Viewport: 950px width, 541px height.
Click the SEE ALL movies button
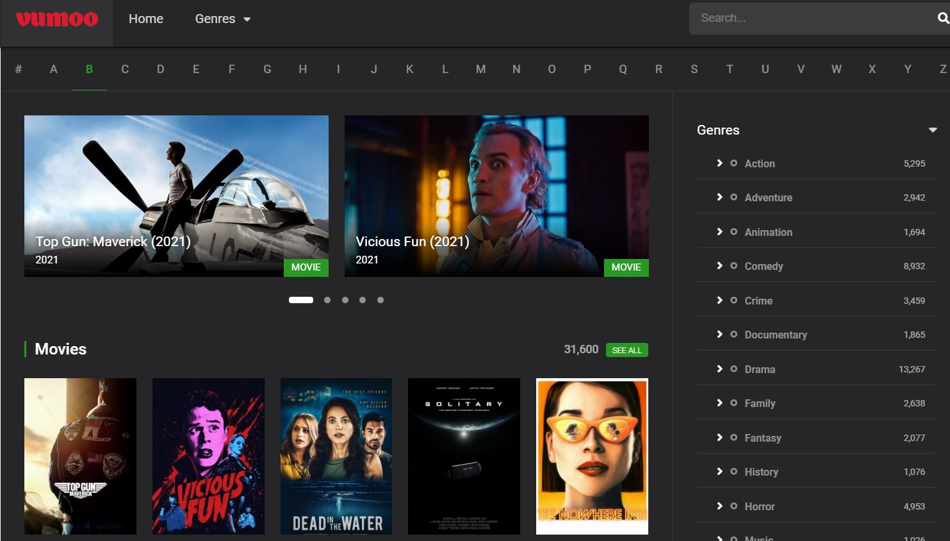627,350
